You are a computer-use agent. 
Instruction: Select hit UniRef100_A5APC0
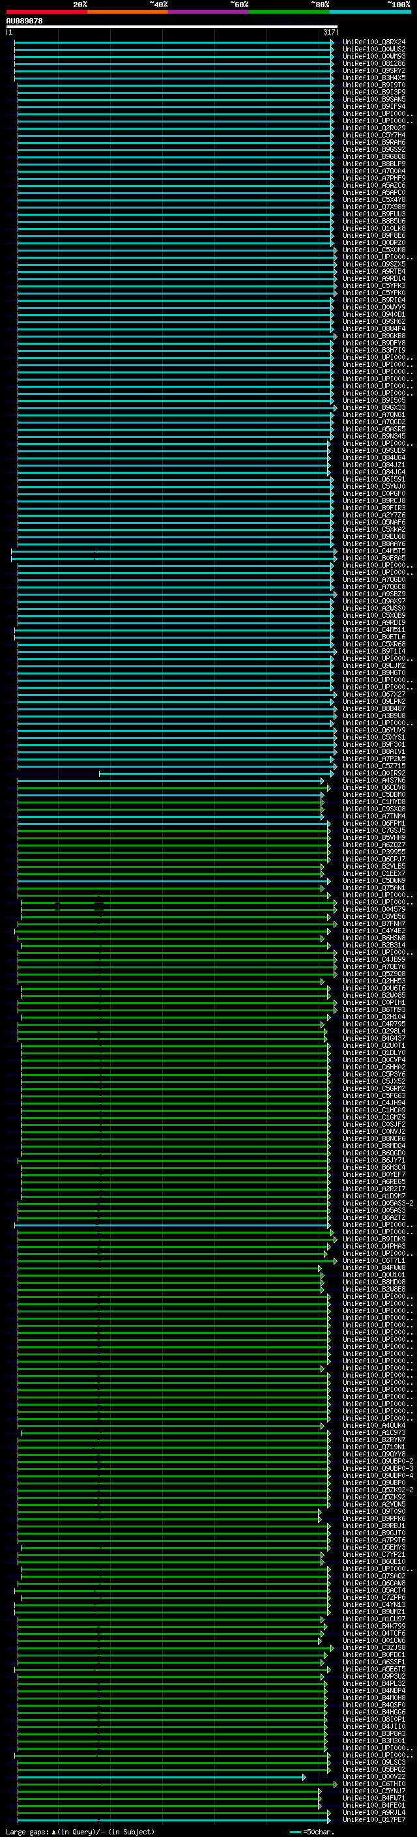click(x=374, y=192)
